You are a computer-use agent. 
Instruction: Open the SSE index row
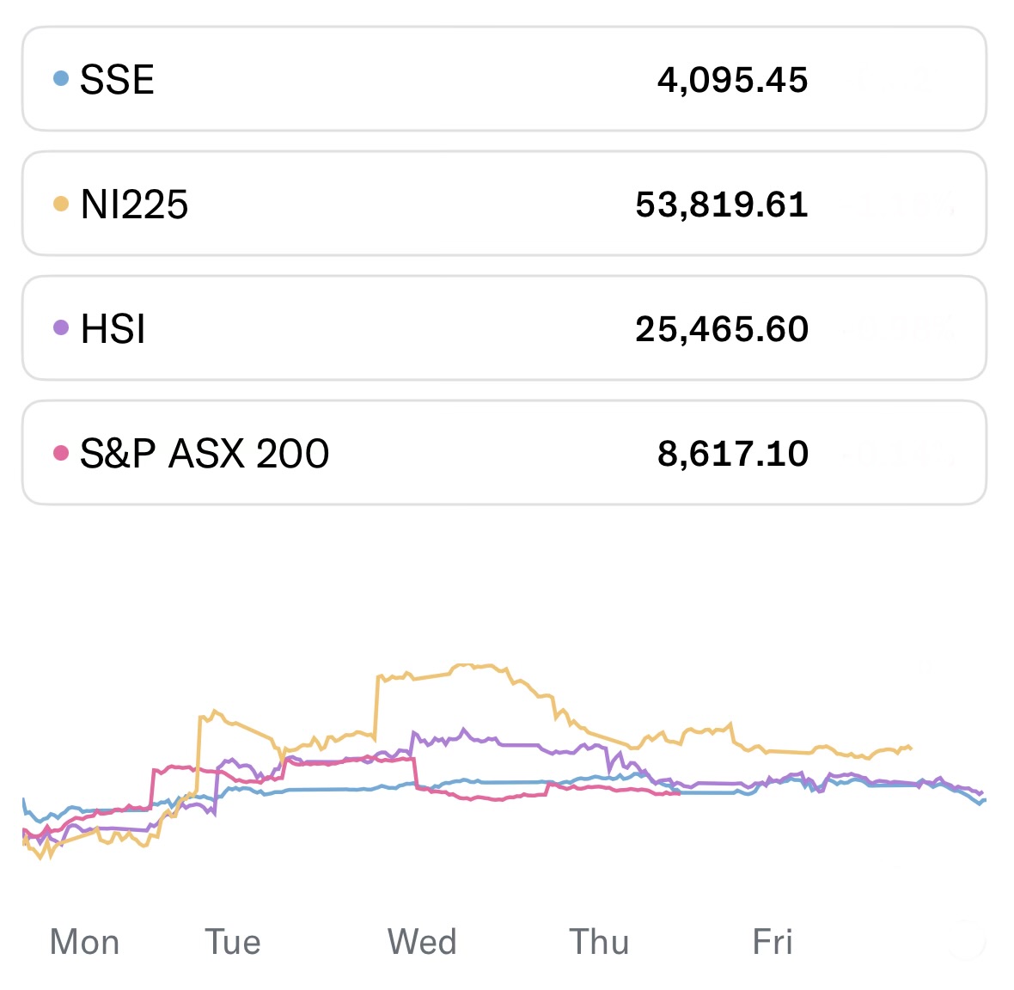pyautogui.click(x=504, y=79)
